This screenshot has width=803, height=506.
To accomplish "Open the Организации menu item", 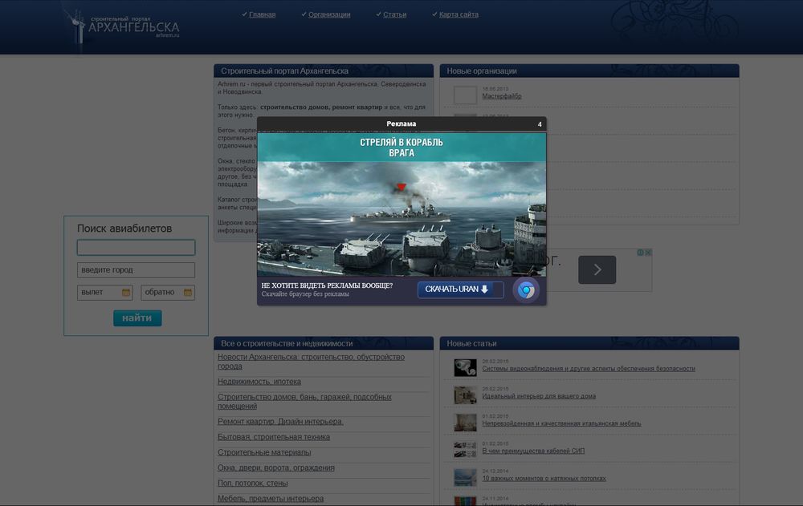I will tap(329, 14).
